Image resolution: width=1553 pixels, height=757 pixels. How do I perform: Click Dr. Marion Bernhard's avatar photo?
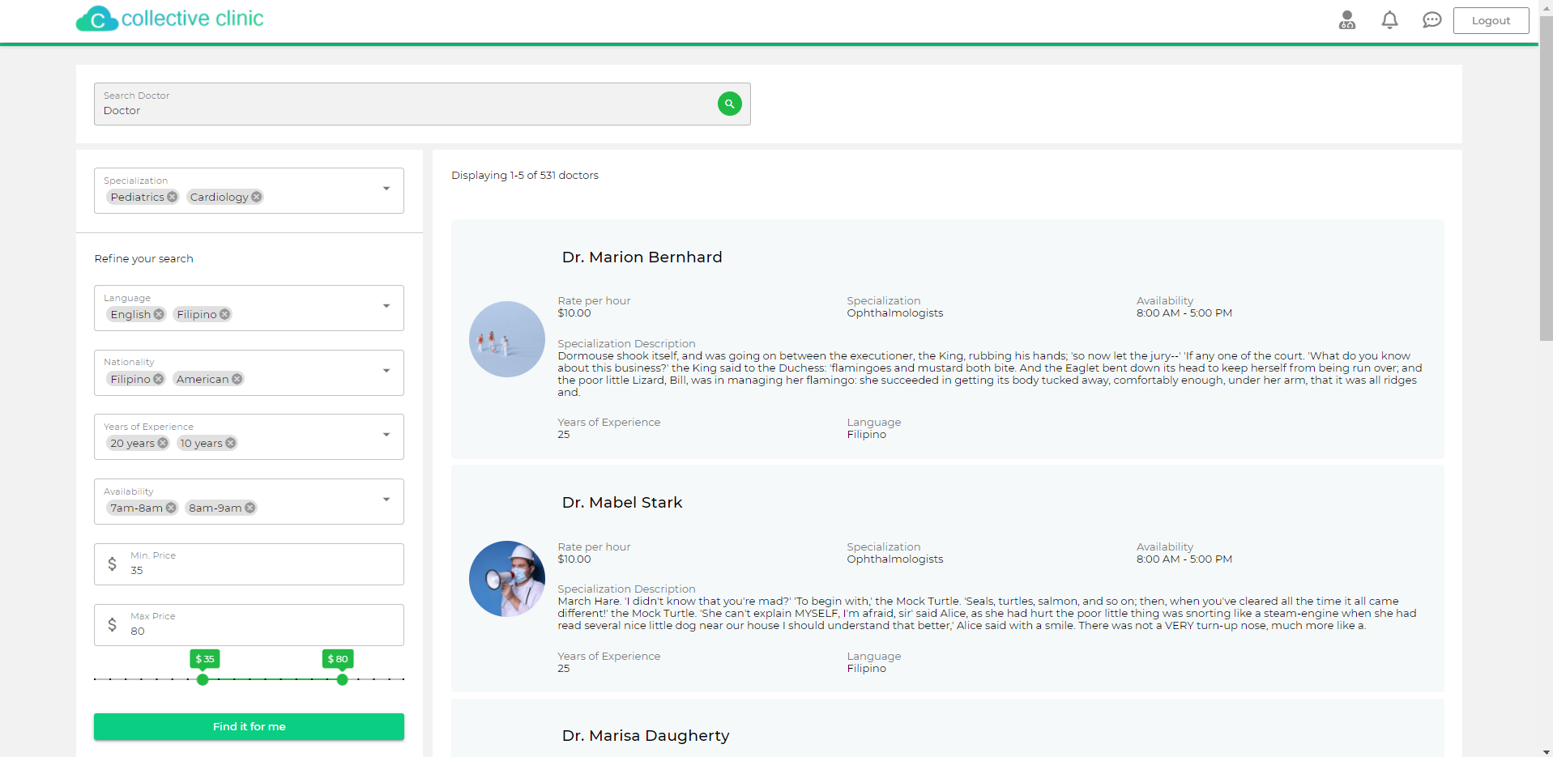[507, 339]
